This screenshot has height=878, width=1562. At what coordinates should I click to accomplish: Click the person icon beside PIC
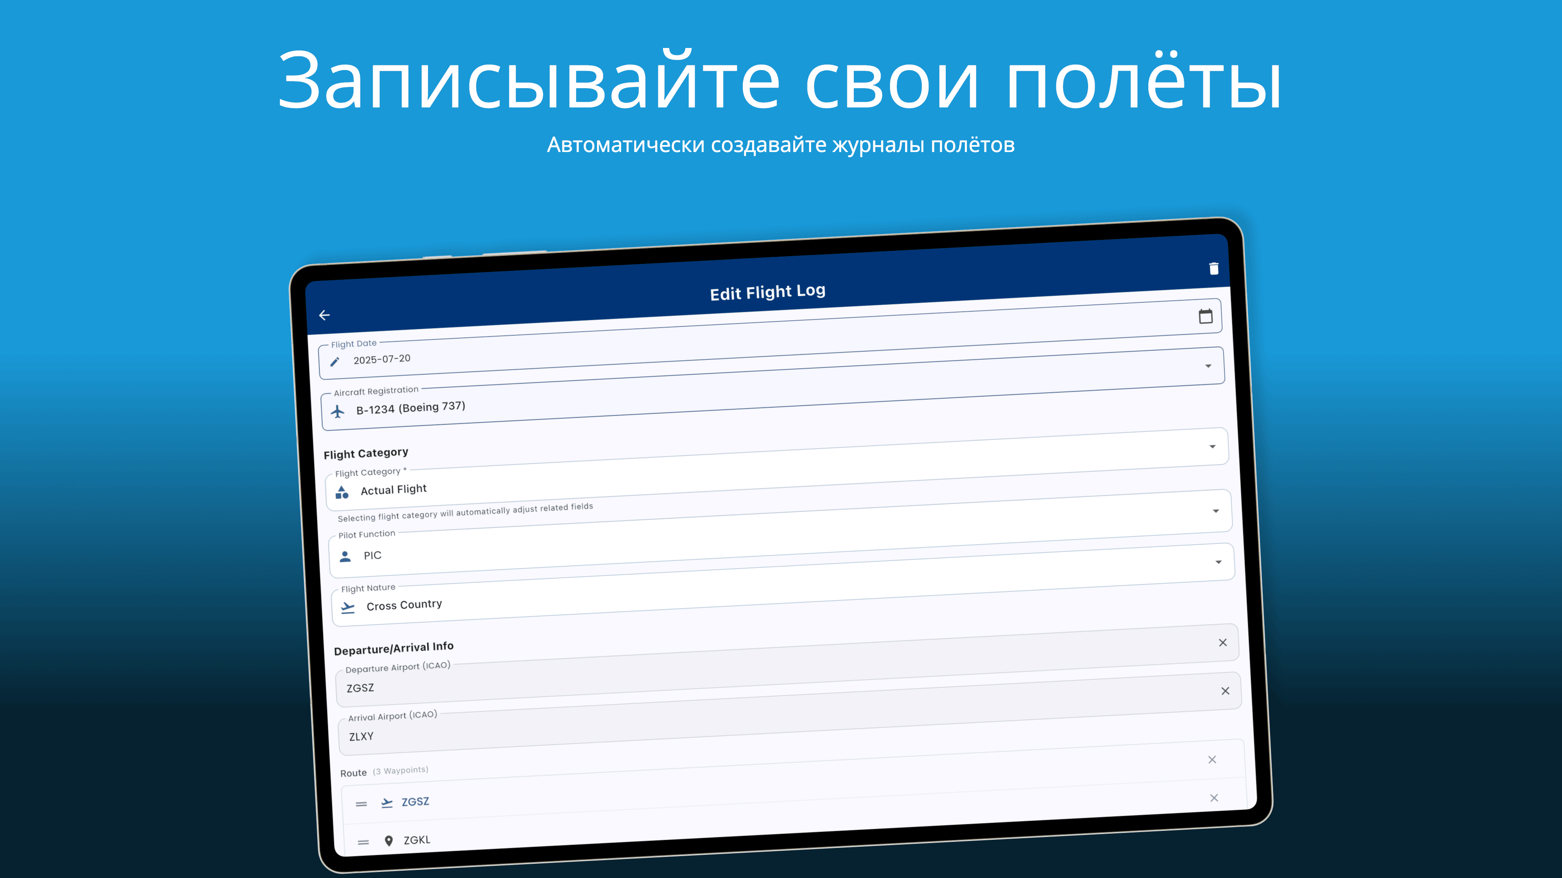point(346,557)
